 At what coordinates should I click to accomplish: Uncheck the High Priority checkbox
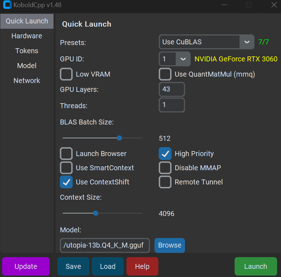(165, 154)
